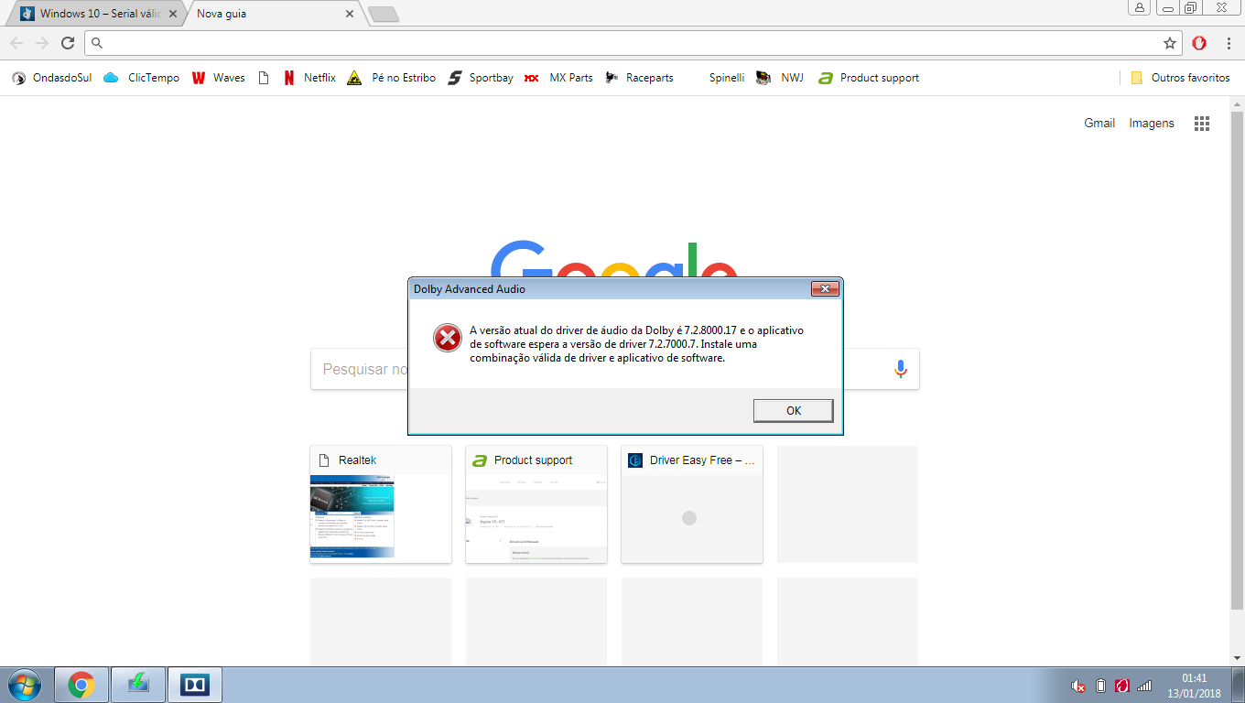Image resolution: width=1245 pixels, height=703 pixels.
Task: Click the Opera extension icon in toolbar
Action: point(1199,43)
